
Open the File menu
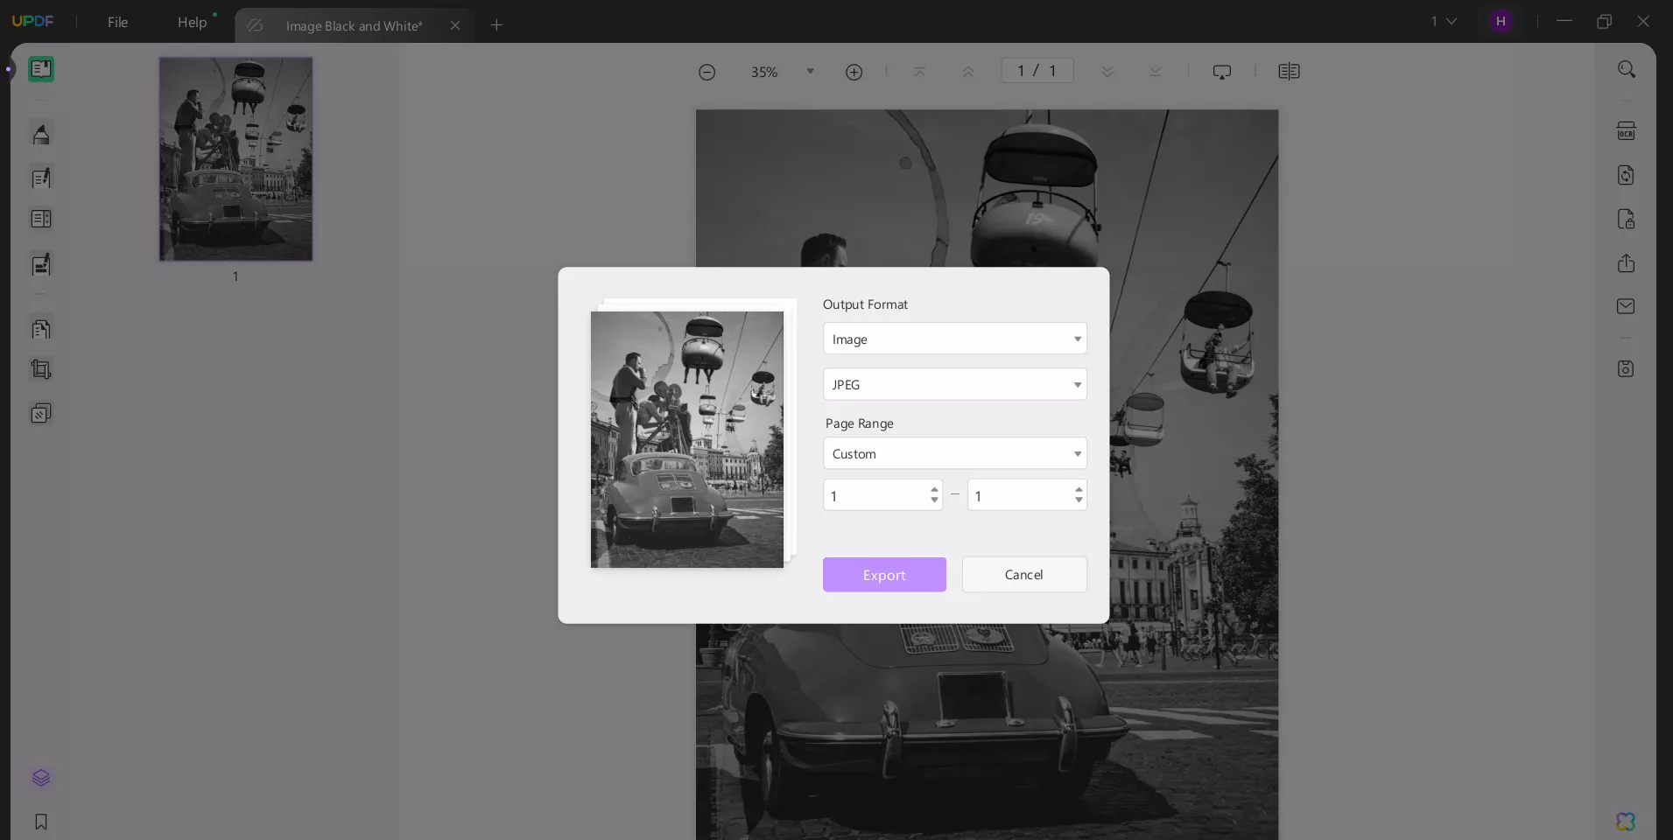coord(118,23)
